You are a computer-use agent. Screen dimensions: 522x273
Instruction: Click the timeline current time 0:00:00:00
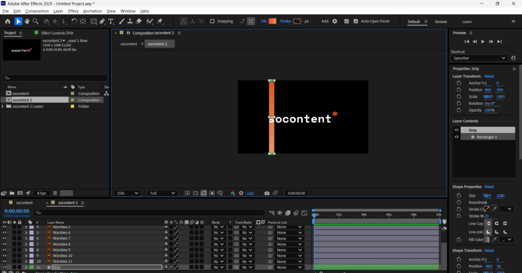[x=17, y=211]
